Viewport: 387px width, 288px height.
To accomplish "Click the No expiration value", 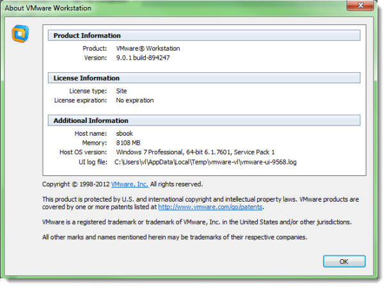I will point(135,100).
